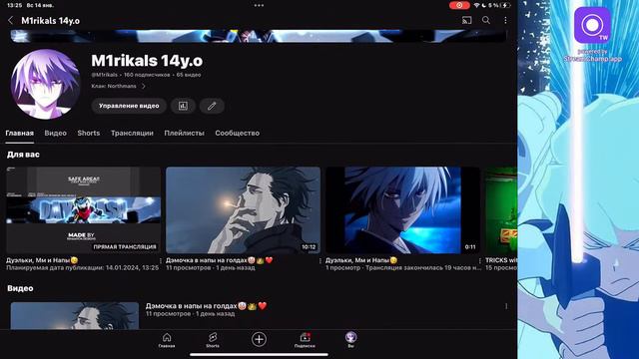Expand the Клан: Northmans description chevron
The width and height of the screenshot is (639, 359).
pyautogui.click(x=144, y=87)
